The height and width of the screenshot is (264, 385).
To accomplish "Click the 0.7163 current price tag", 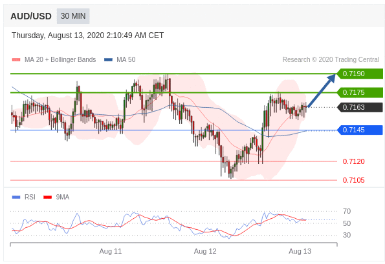I will pos(360,107).
